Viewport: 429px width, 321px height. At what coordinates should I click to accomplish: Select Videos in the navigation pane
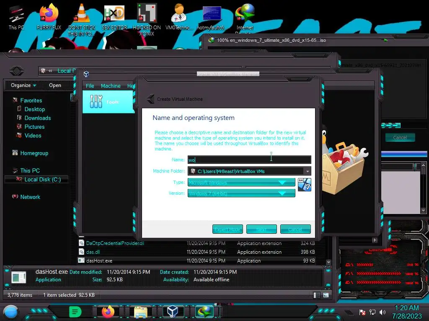tap(33, 135)
